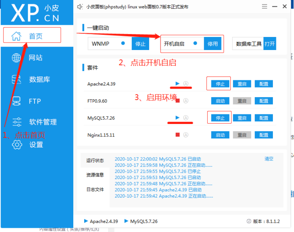Toggle the WNMP blue dot selector
294x232 pixels.
(123, 43)
